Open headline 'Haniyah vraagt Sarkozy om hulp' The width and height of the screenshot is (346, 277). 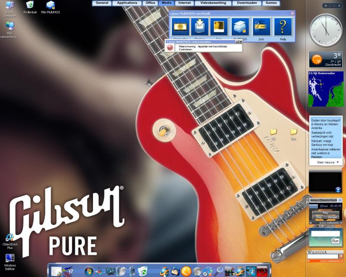322,143
